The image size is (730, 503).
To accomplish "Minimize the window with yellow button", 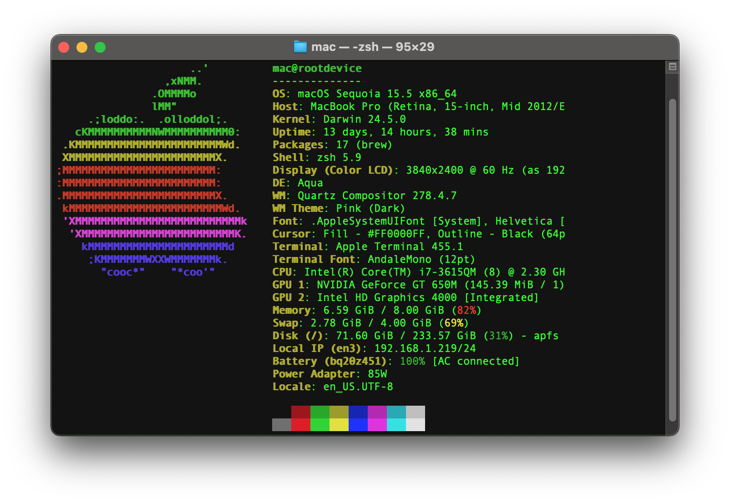I will pos(82,47).
